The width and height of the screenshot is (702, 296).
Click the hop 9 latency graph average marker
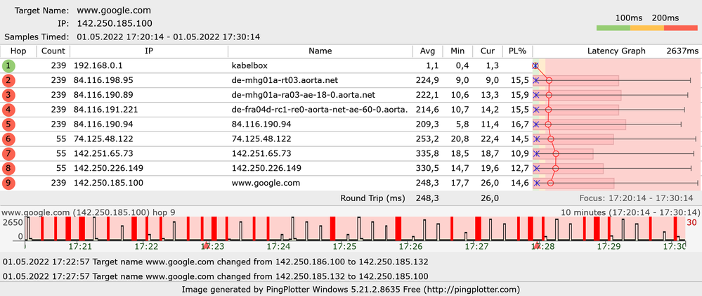pos(551,183)
